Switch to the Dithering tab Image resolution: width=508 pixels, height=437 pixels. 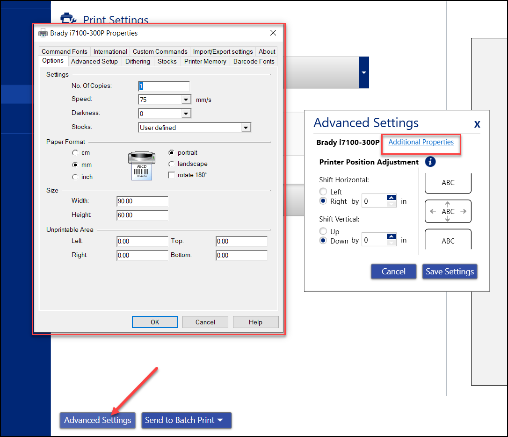[138, 62]
